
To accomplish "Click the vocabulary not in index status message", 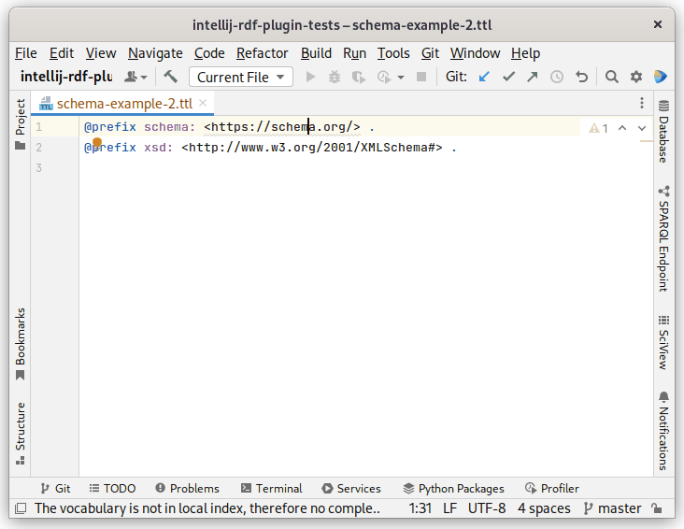I will tap(207, 508).
